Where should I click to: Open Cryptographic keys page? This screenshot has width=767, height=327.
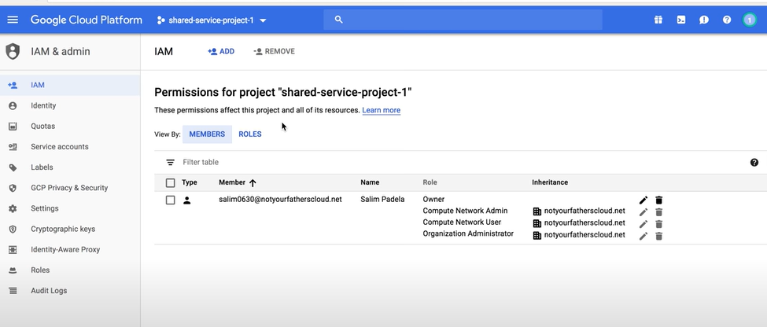[x=70, y=229]
